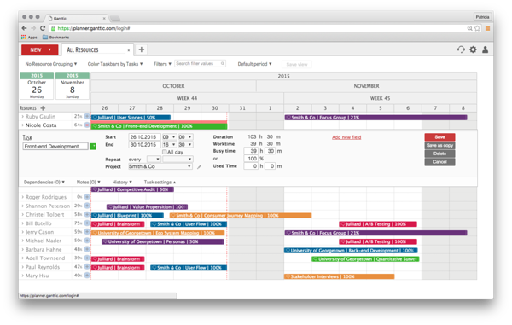Open the Notes (0) section
The height and width of the screenshot is (325, 512).
coord(88,182)
